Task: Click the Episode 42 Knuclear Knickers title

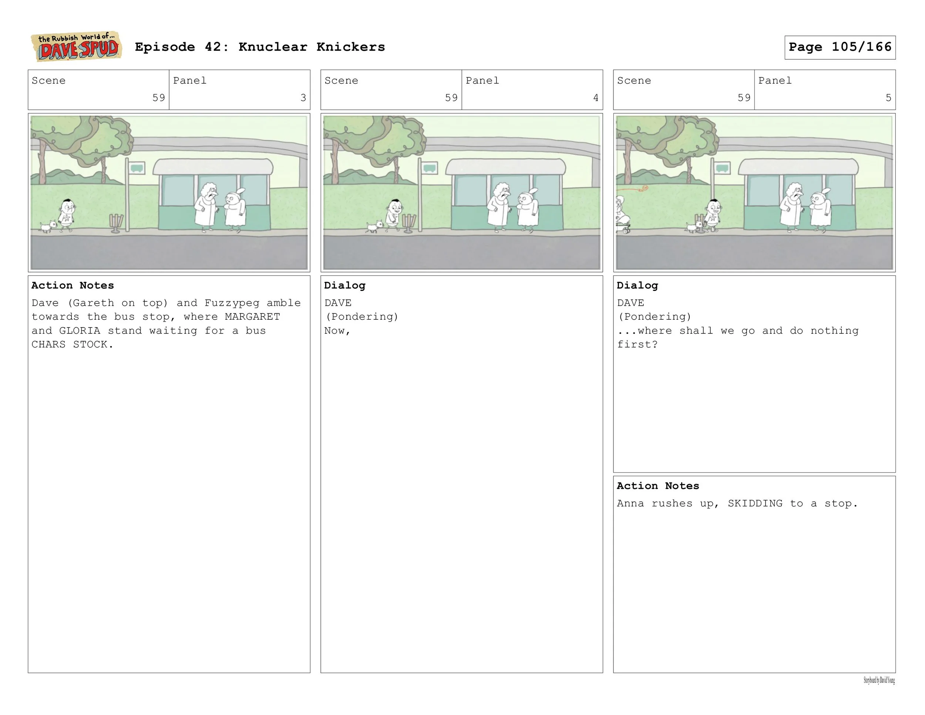Action: click(260, 47)
